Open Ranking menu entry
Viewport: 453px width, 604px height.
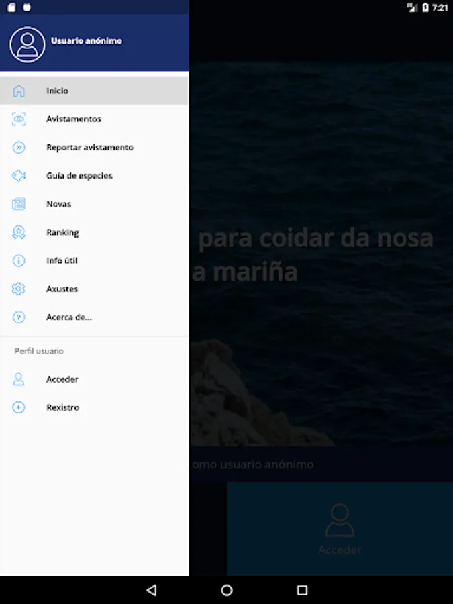click(x=95, y=232)
